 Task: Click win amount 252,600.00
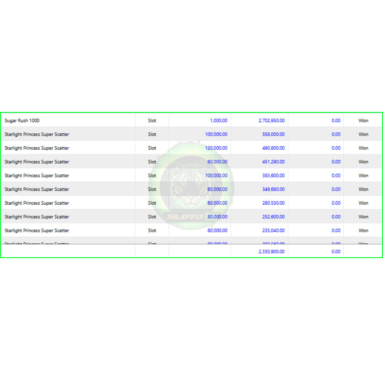(x=273, y=216)
